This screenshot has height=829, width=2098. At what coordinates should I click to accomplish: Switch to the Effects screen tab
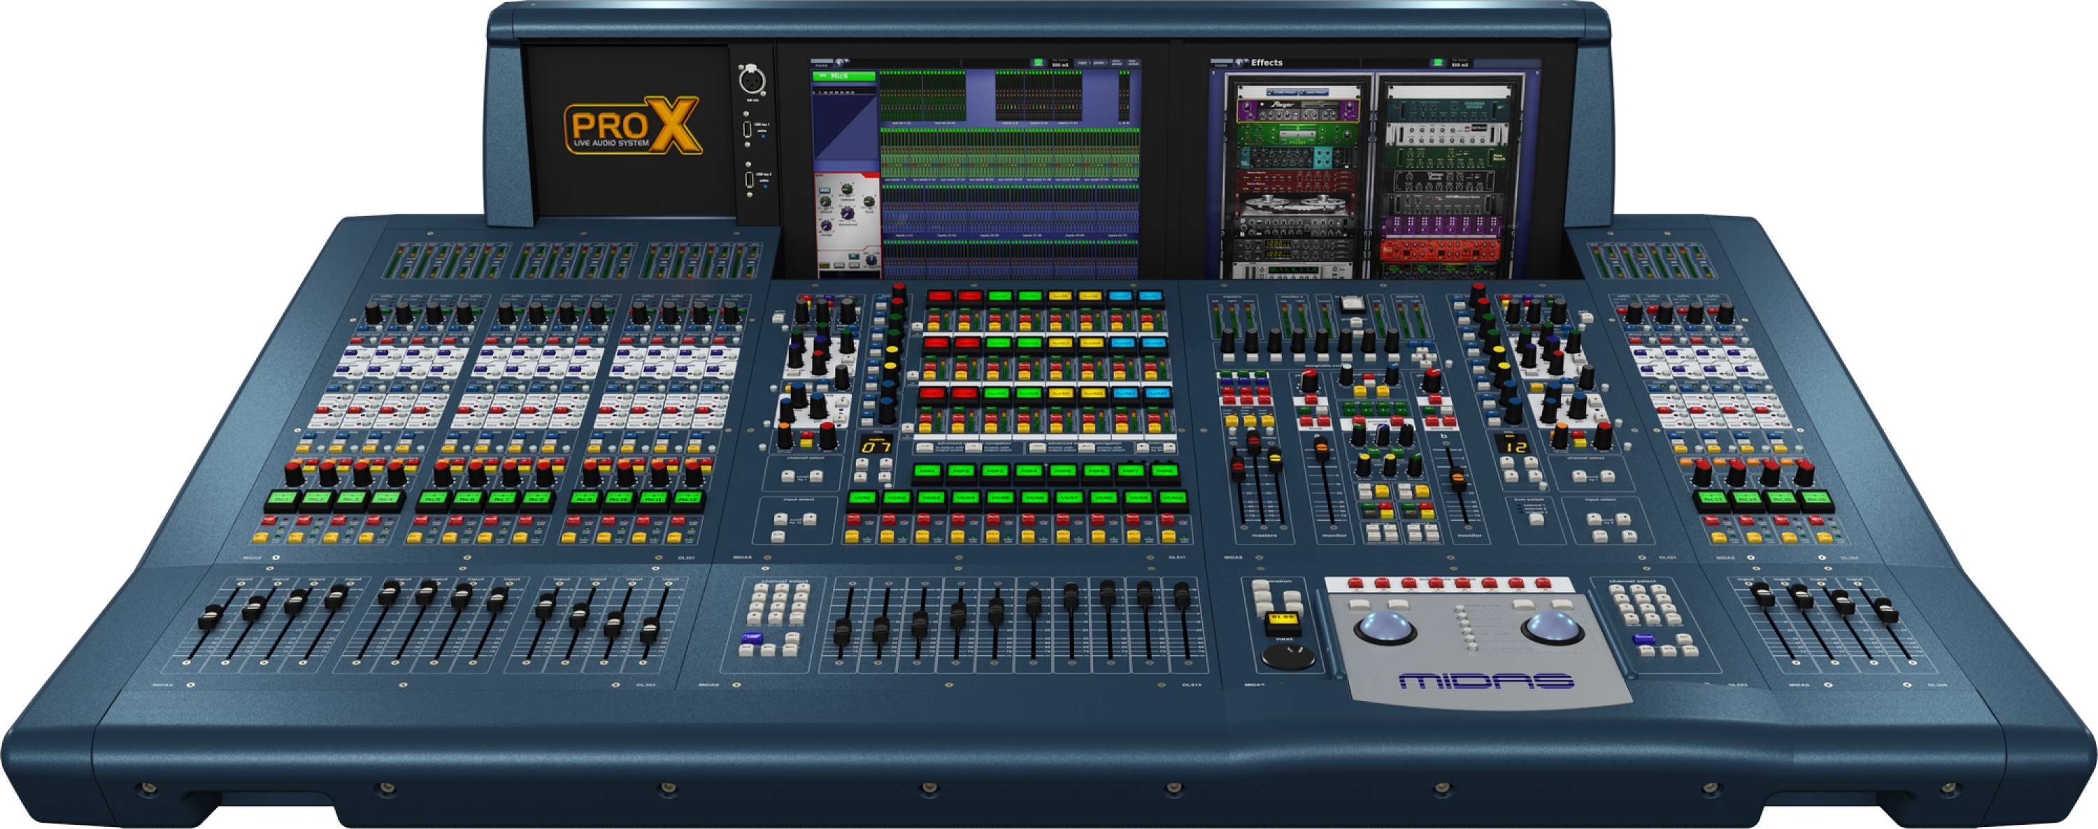click(x=1267, y=64)
